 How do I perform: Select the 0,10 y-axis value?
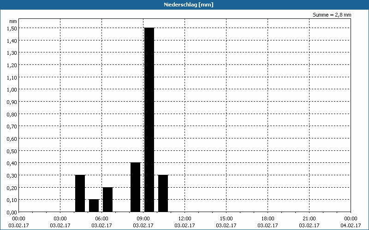coord(12,200)
